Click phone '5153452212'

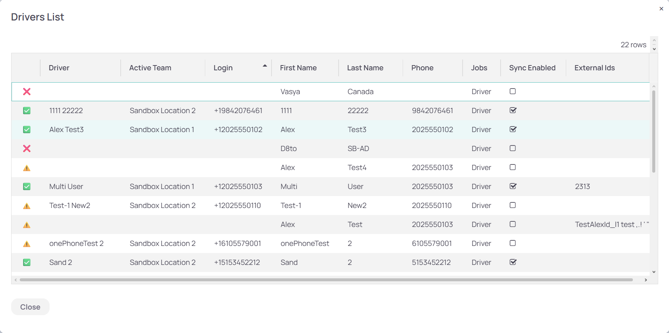(431, 262)
